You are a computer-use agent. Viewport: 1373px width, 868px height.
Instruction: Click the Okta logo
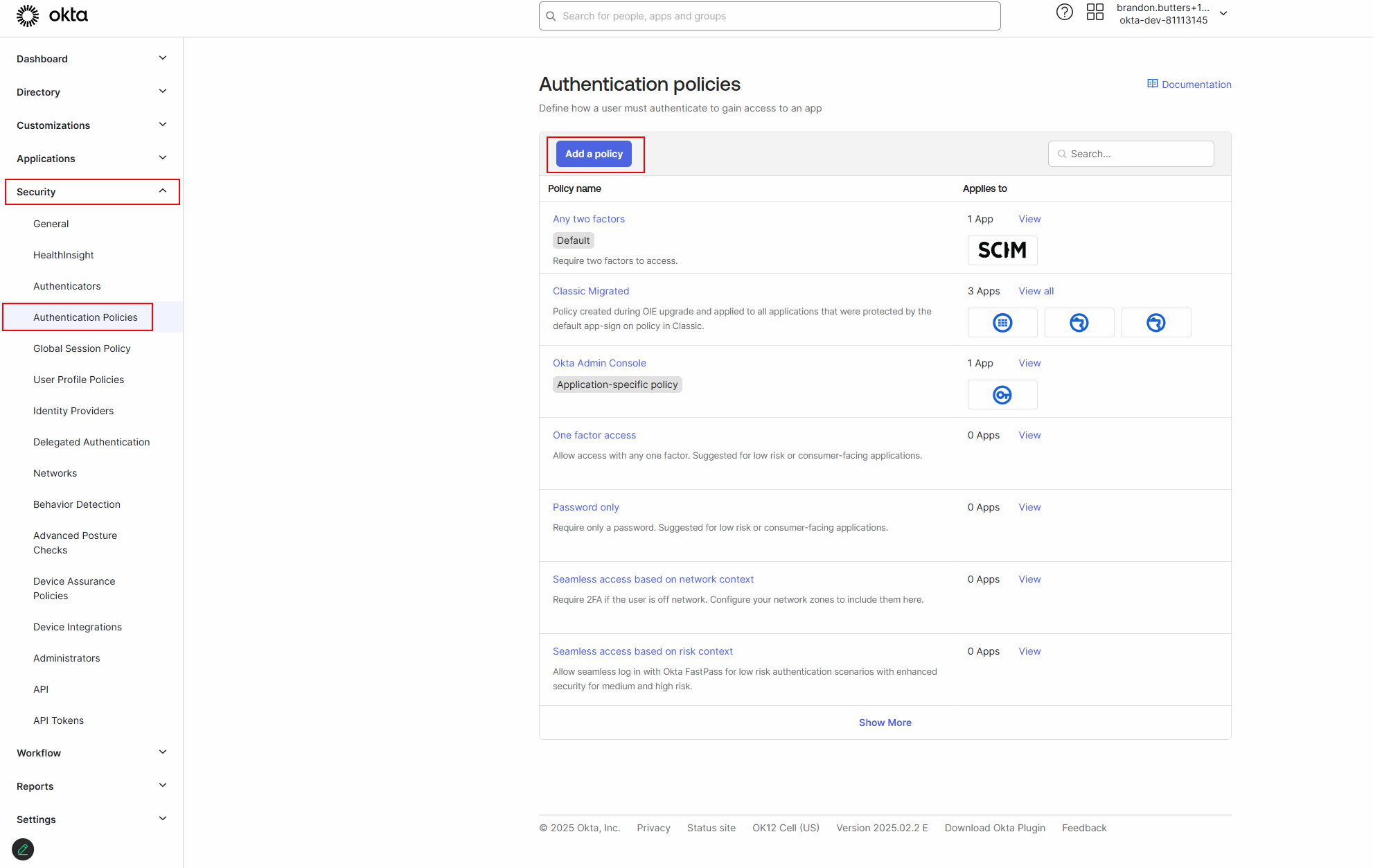tap(52, 15)
